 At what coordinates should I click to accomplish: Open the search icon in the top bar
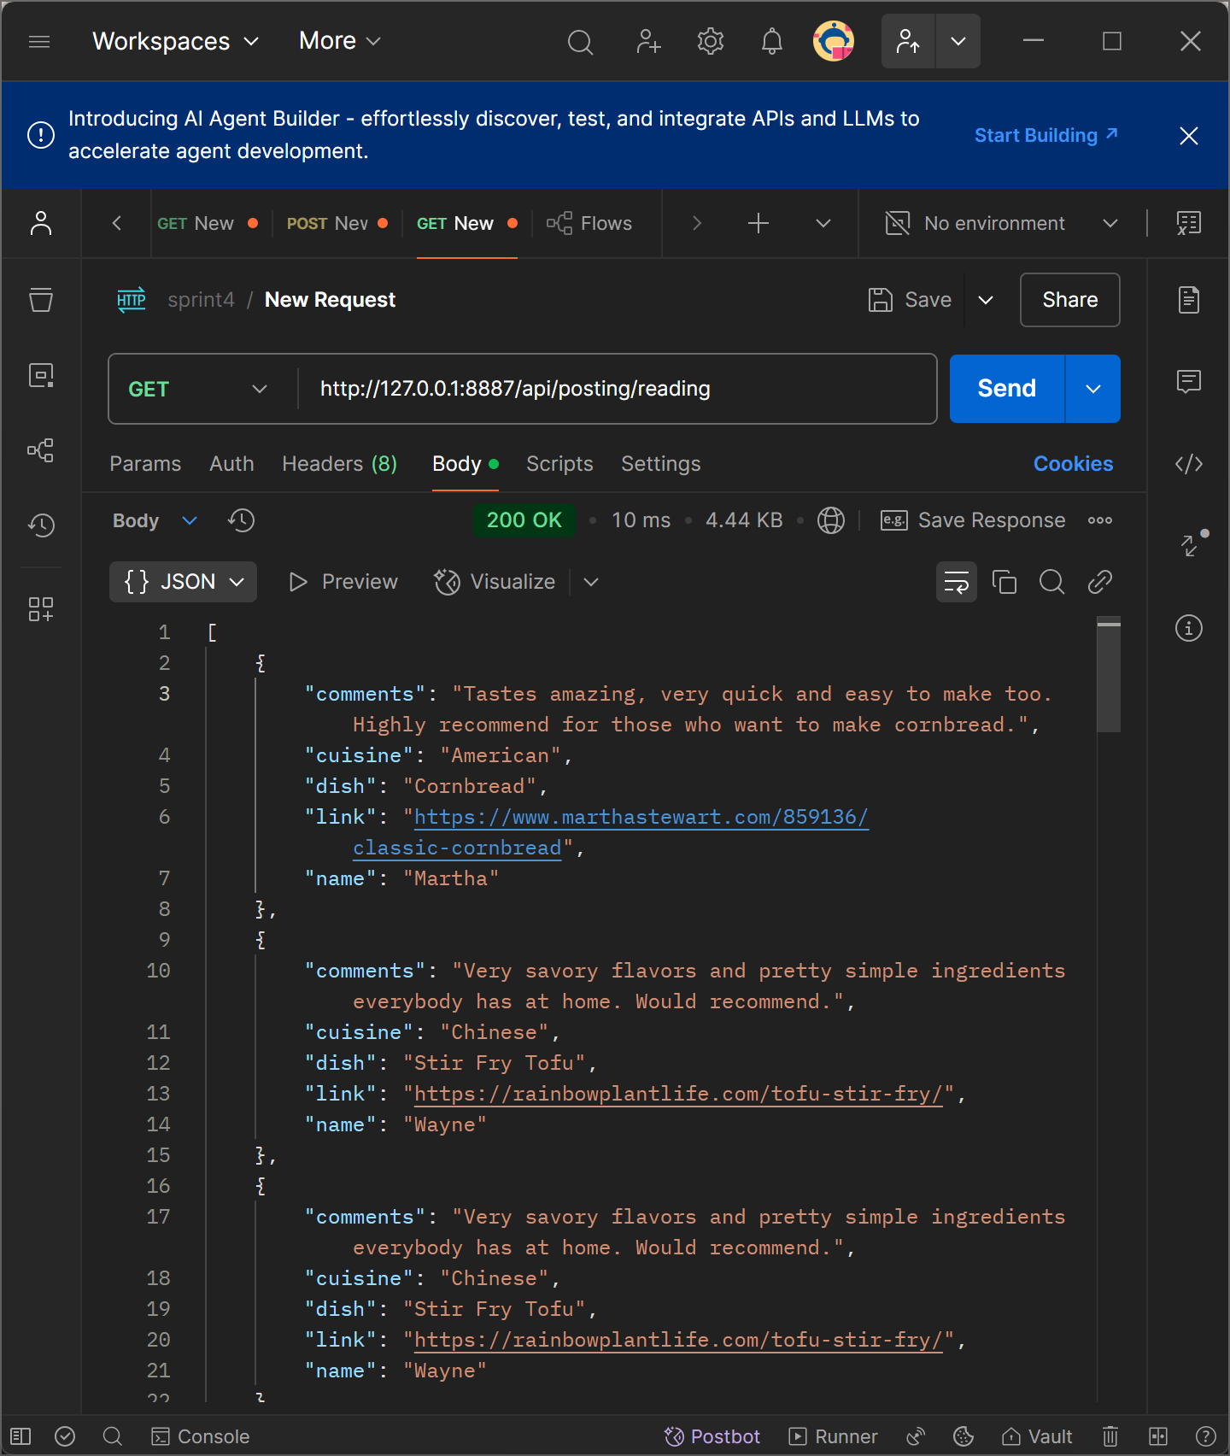pyautogui.click(x=580, y=41)
